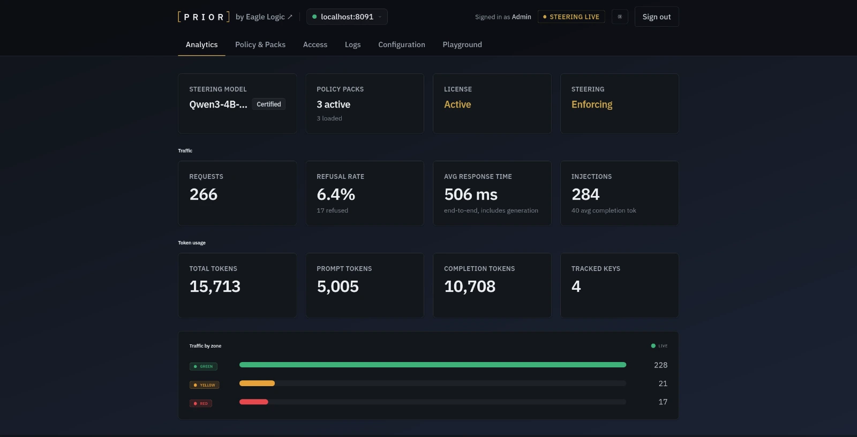Click the 'Enforcing' steering status
857x437 pixels.
pyautogui.click(x=592, y=104)
